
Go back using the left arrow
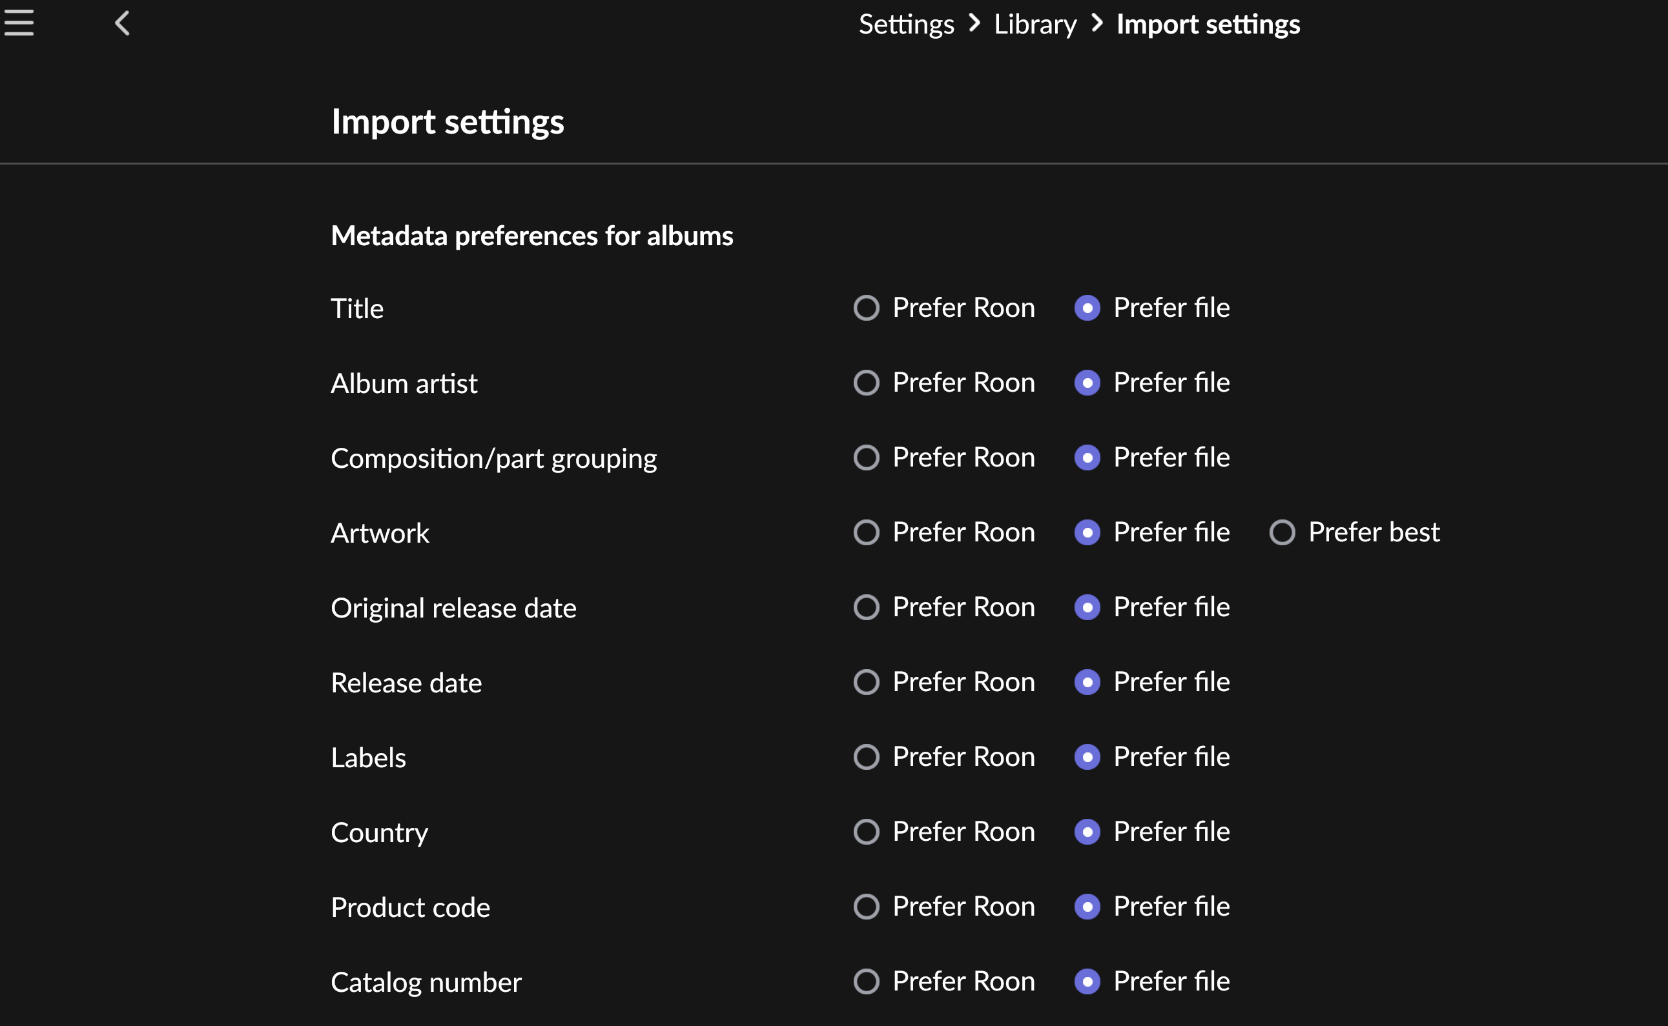pos(122,24)
